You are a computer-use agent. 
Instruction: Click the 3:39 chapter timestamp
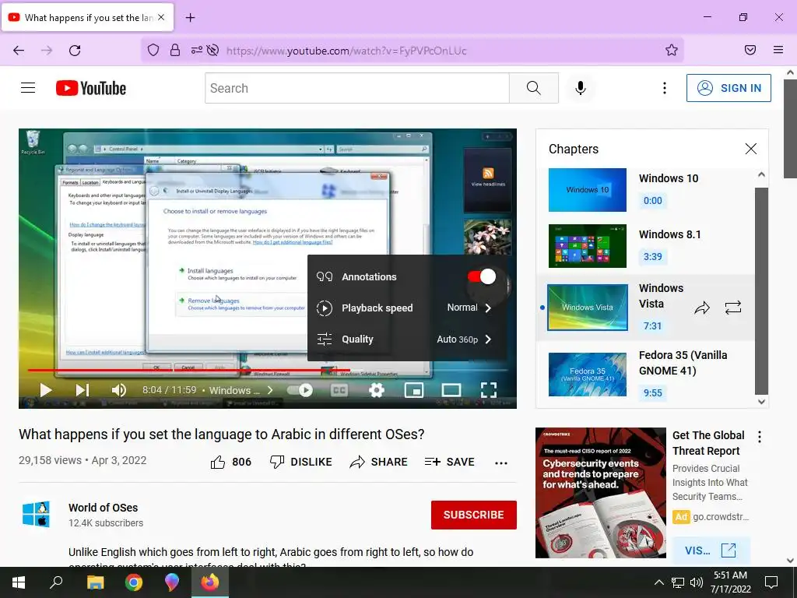pyautogui.click(x=653, y=256)
